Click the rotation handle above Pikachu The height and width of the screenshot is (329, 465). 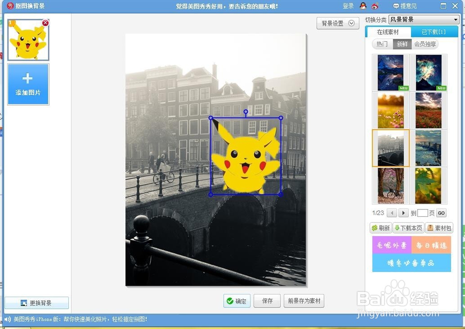point(246,111)
